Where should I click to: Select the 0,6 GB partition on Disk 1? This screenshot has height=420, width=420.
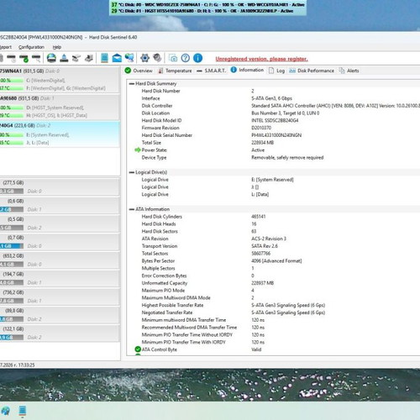60,205
